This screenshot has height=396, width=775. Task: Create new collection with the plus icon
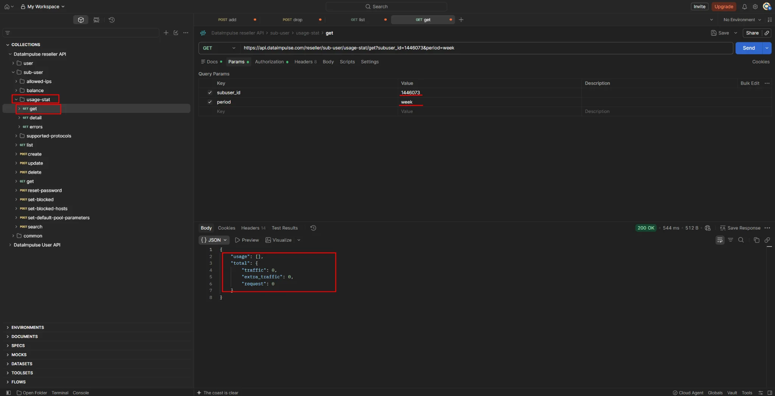coord(166,33)
